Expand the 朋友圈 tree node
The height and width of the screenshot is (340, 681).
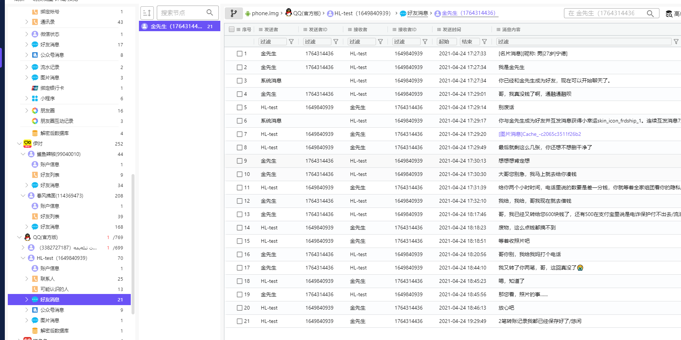26,111
